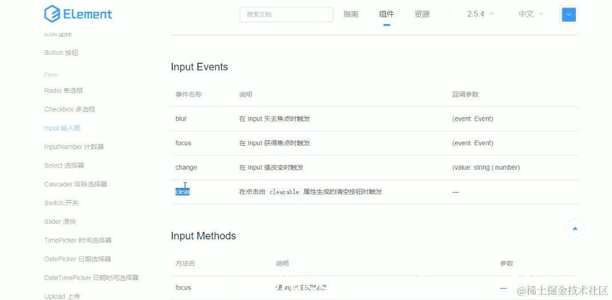Click the 方法名 column header
Screen dimensions: 612x300
(x=185, y=263)
